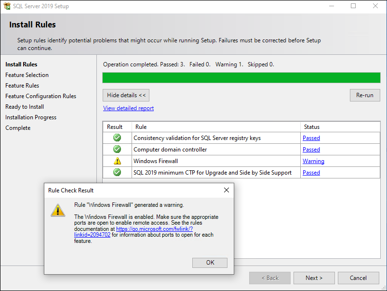Open Passed status for Computer domain controller
Image resolution: width=387 pixels, height=291 pixels.
point(311,150)
